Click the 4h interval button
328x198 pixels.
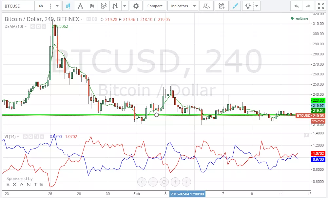(40, 6)
